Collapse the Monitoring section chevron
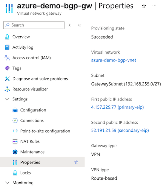 (7, 183)
